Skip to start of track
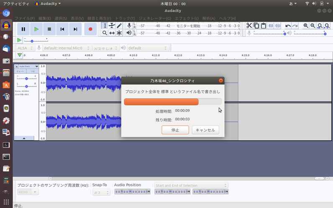333x208 pixels. tap(62, 29)
